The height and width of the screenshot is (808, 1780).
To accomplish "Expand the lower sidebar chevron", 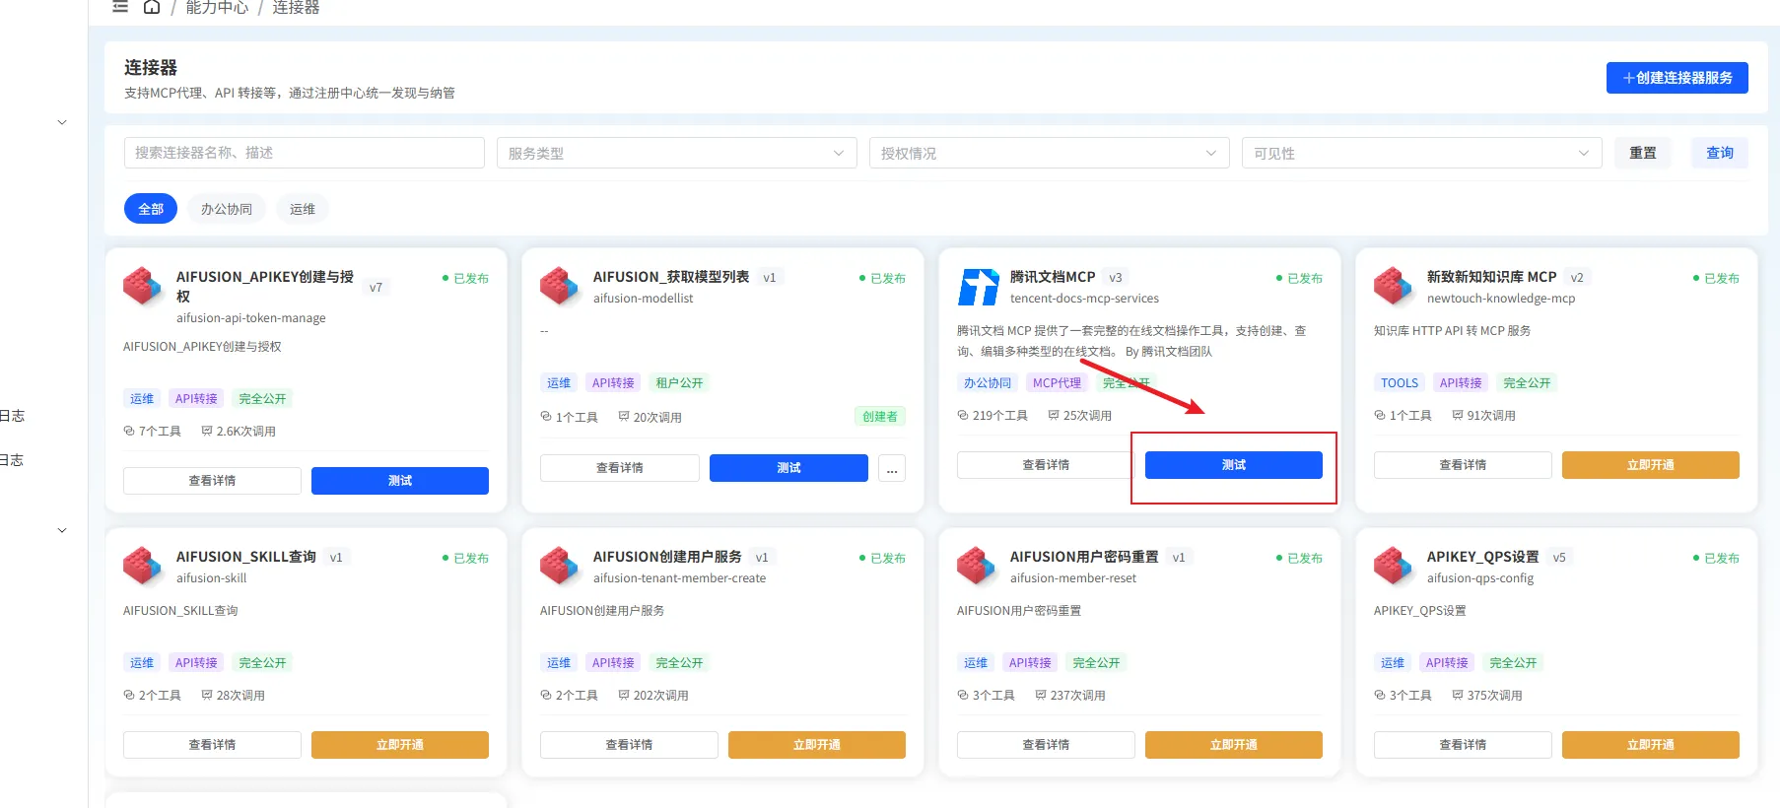I will click(62, 530).
